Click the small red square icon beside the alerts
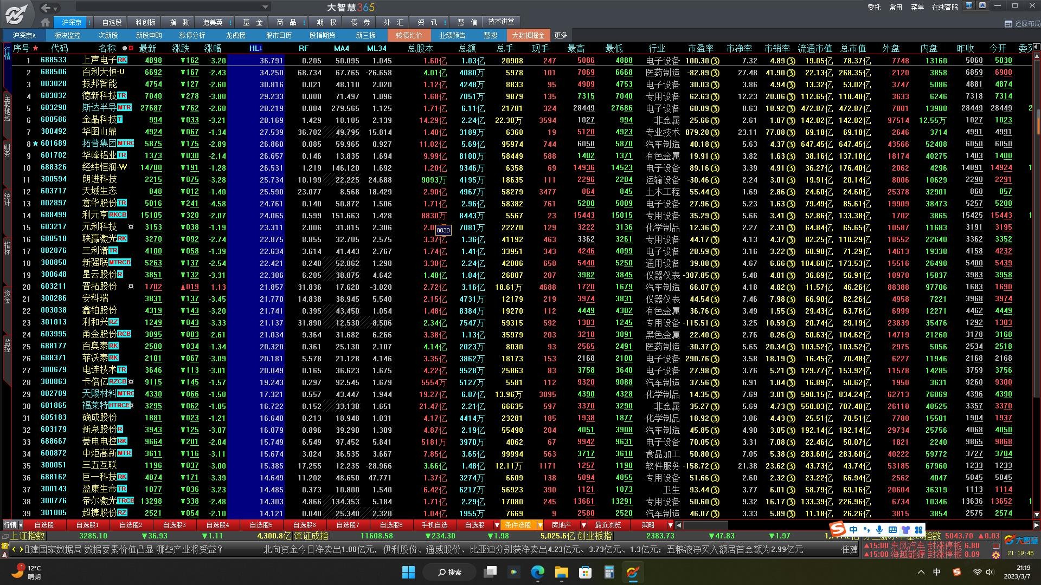This screenshot has width=1041, height=585. [996, 545]
